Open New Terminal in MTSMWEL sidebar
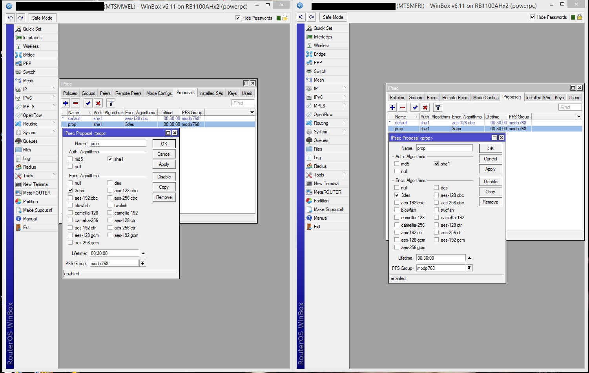 (36, 184)
